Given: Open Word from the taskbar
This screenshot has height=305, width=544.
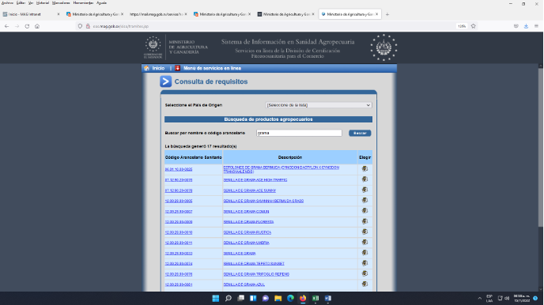Looking at the screenshot, I should pyautogui.click(x=328, y=299).
